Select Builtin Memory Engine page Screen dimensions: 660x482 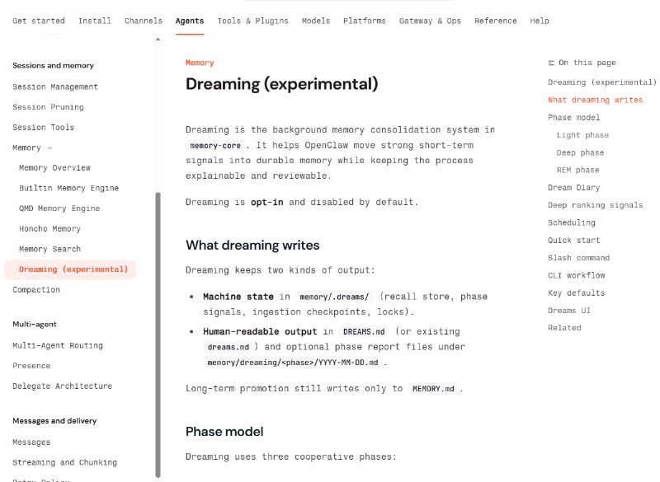pyautogui.click(x=68, y=188)
